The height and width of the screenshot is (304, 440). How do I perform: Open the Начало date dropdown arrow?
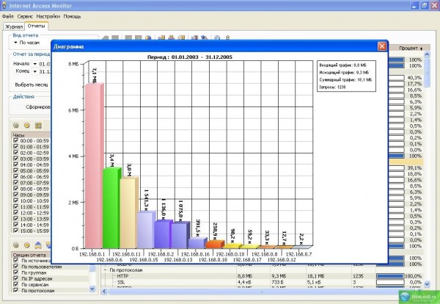click(34, 64)
